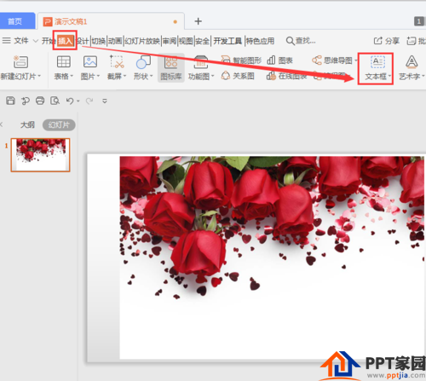Click the Print icon in quick toolbar
The height and width of the screenshot is (381, 426).
click(x=40, y=101)
